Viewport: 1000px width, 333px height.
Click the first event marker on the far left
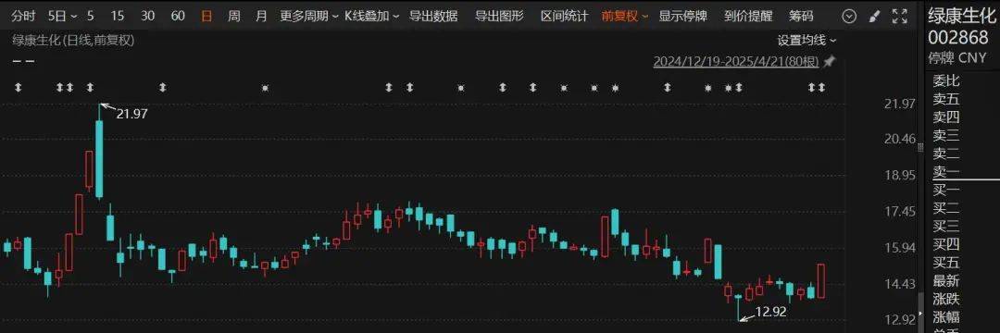(x=18, y=87)
